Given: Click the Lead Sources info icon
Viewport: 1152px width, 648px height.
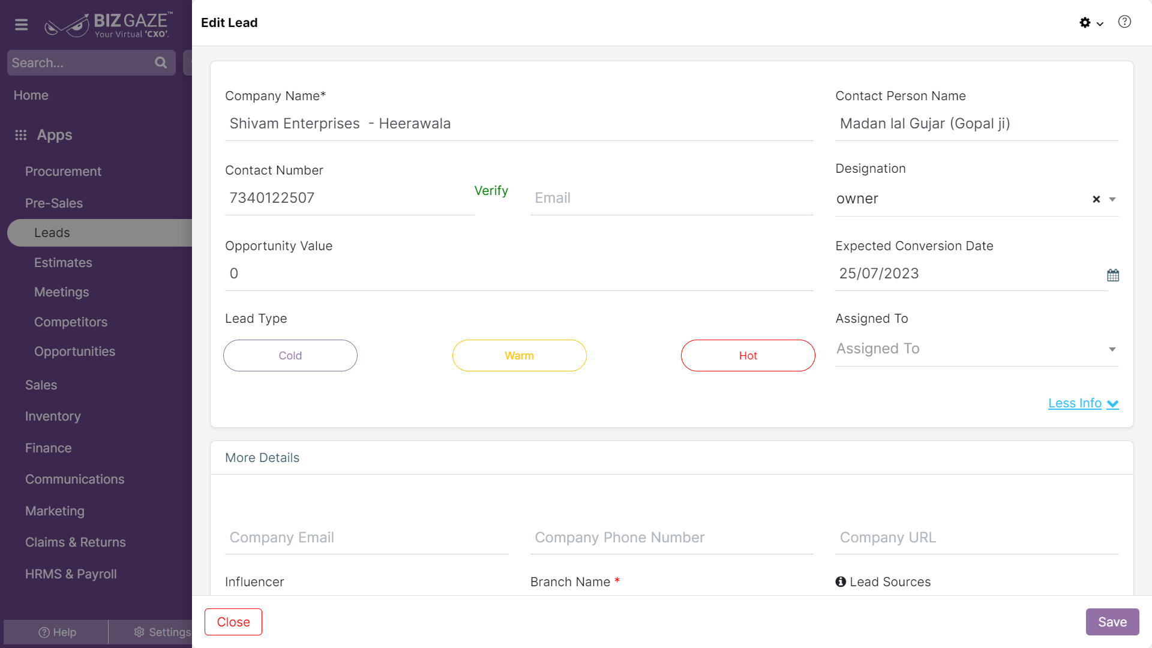Looking at the screenshot, I should 841,581.
